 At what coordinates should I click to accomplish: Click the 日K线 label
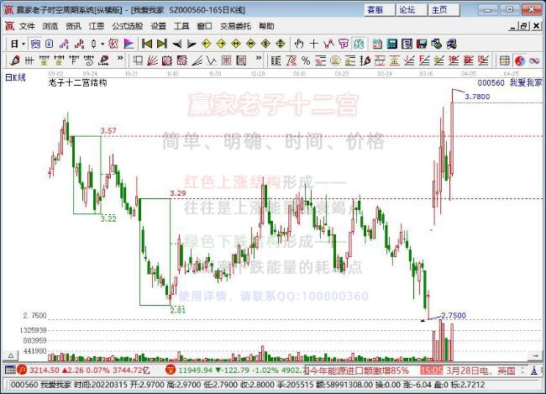point(15,77)
